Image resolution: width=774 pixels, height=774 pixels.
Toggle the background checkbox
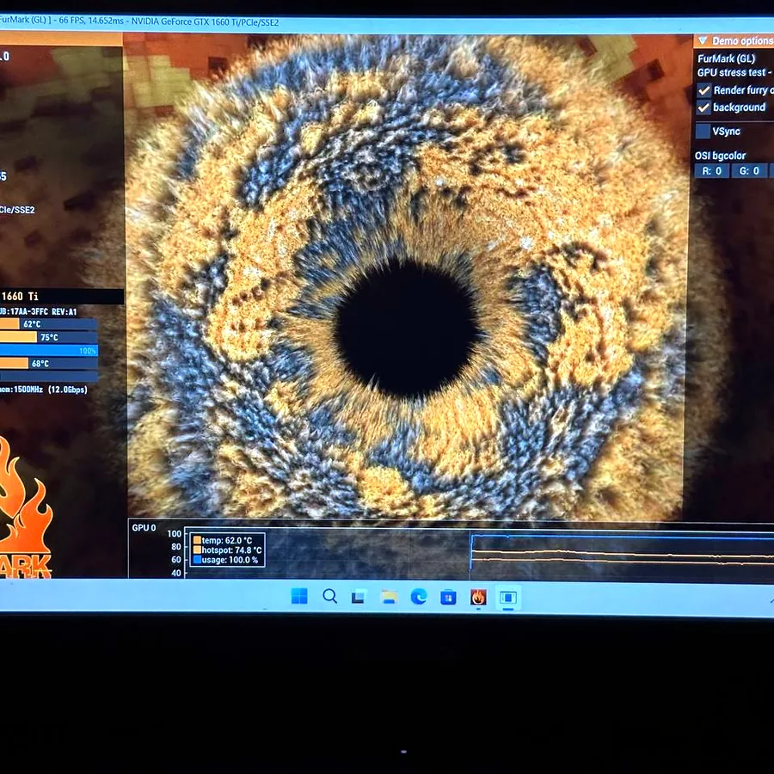[703, 107]
